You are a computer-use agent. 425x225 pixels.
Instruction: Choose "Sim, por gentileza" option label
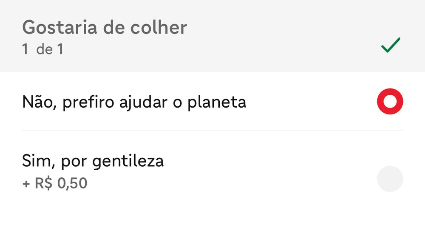[x=93, y=161]
